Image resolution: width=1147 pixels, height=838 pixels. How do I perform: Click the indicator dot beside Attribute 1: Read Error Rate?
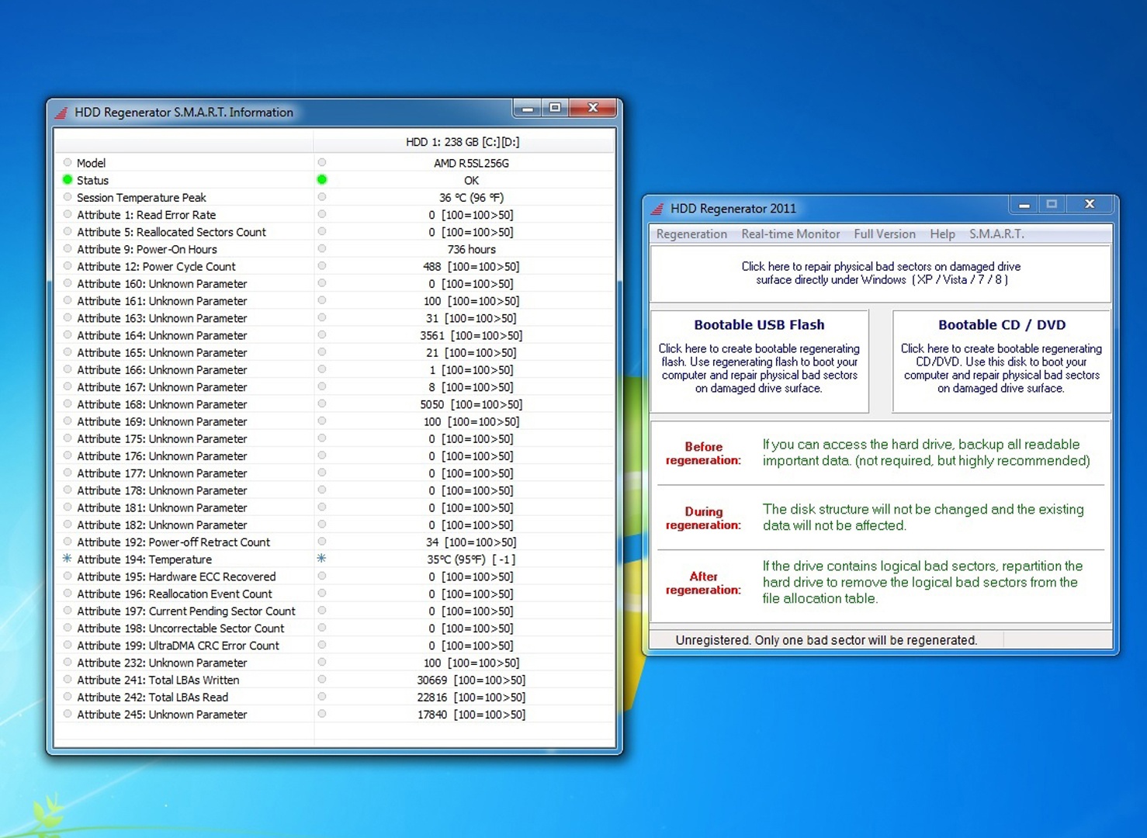tap(68, 214)
